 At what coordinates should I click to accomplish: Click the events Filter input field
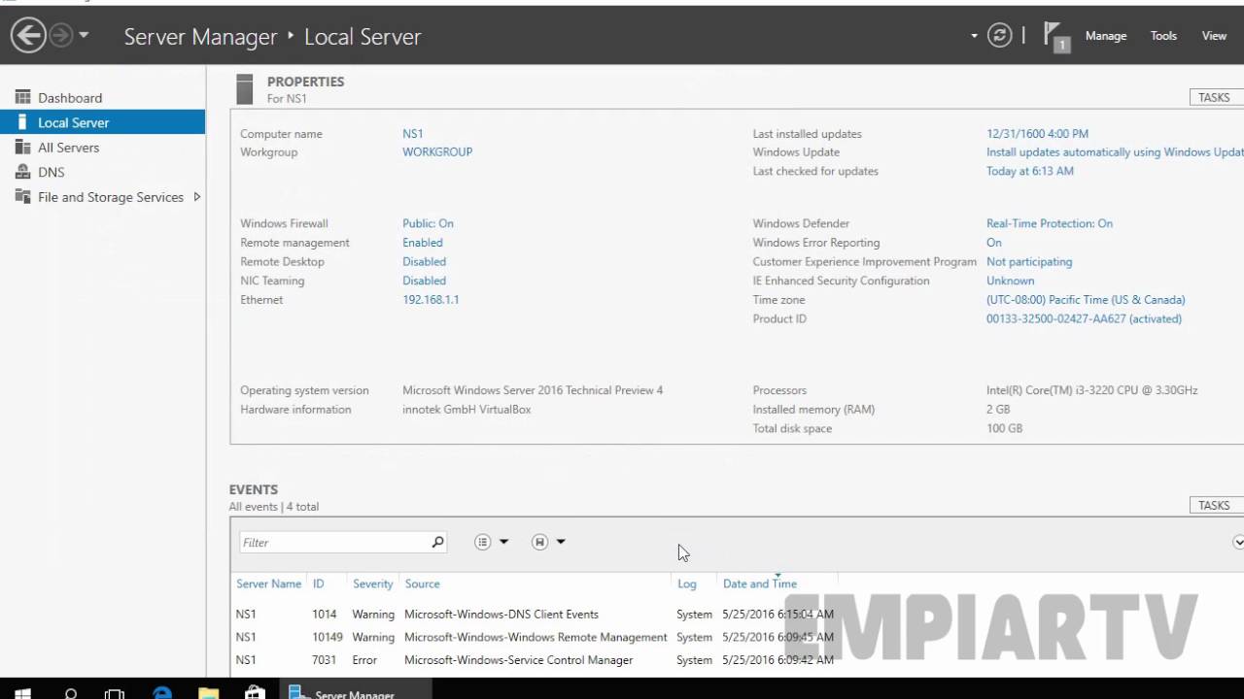coord(333,543)
